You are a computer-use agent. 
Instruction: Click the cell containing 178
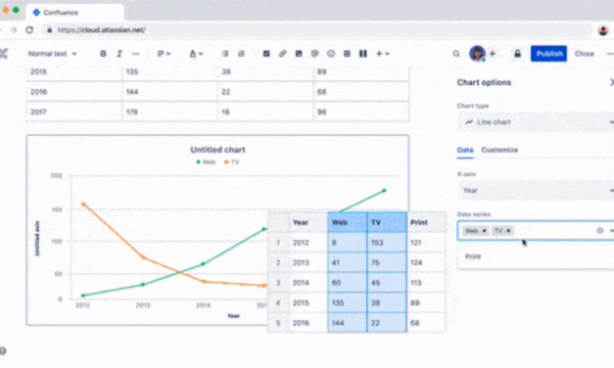pyautogui.click(x=169, y=112)
